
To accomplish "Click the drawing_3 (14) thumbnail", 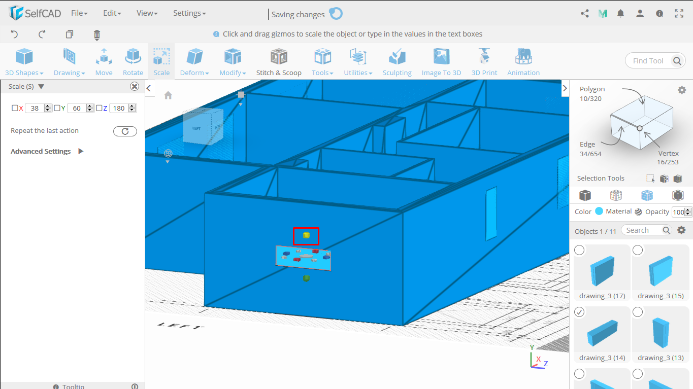I will pos(602,334).
